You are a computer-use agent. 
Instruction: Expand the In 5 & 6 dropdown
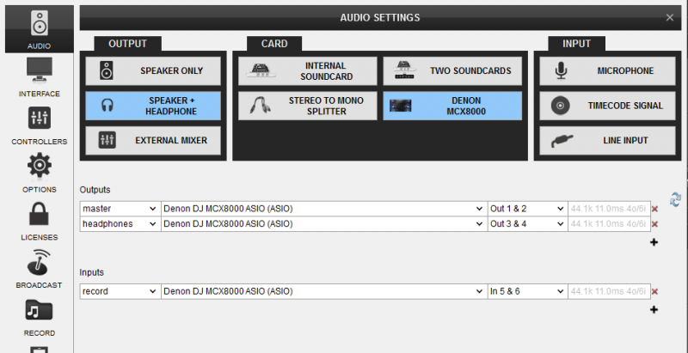click(x=527, y=291)
